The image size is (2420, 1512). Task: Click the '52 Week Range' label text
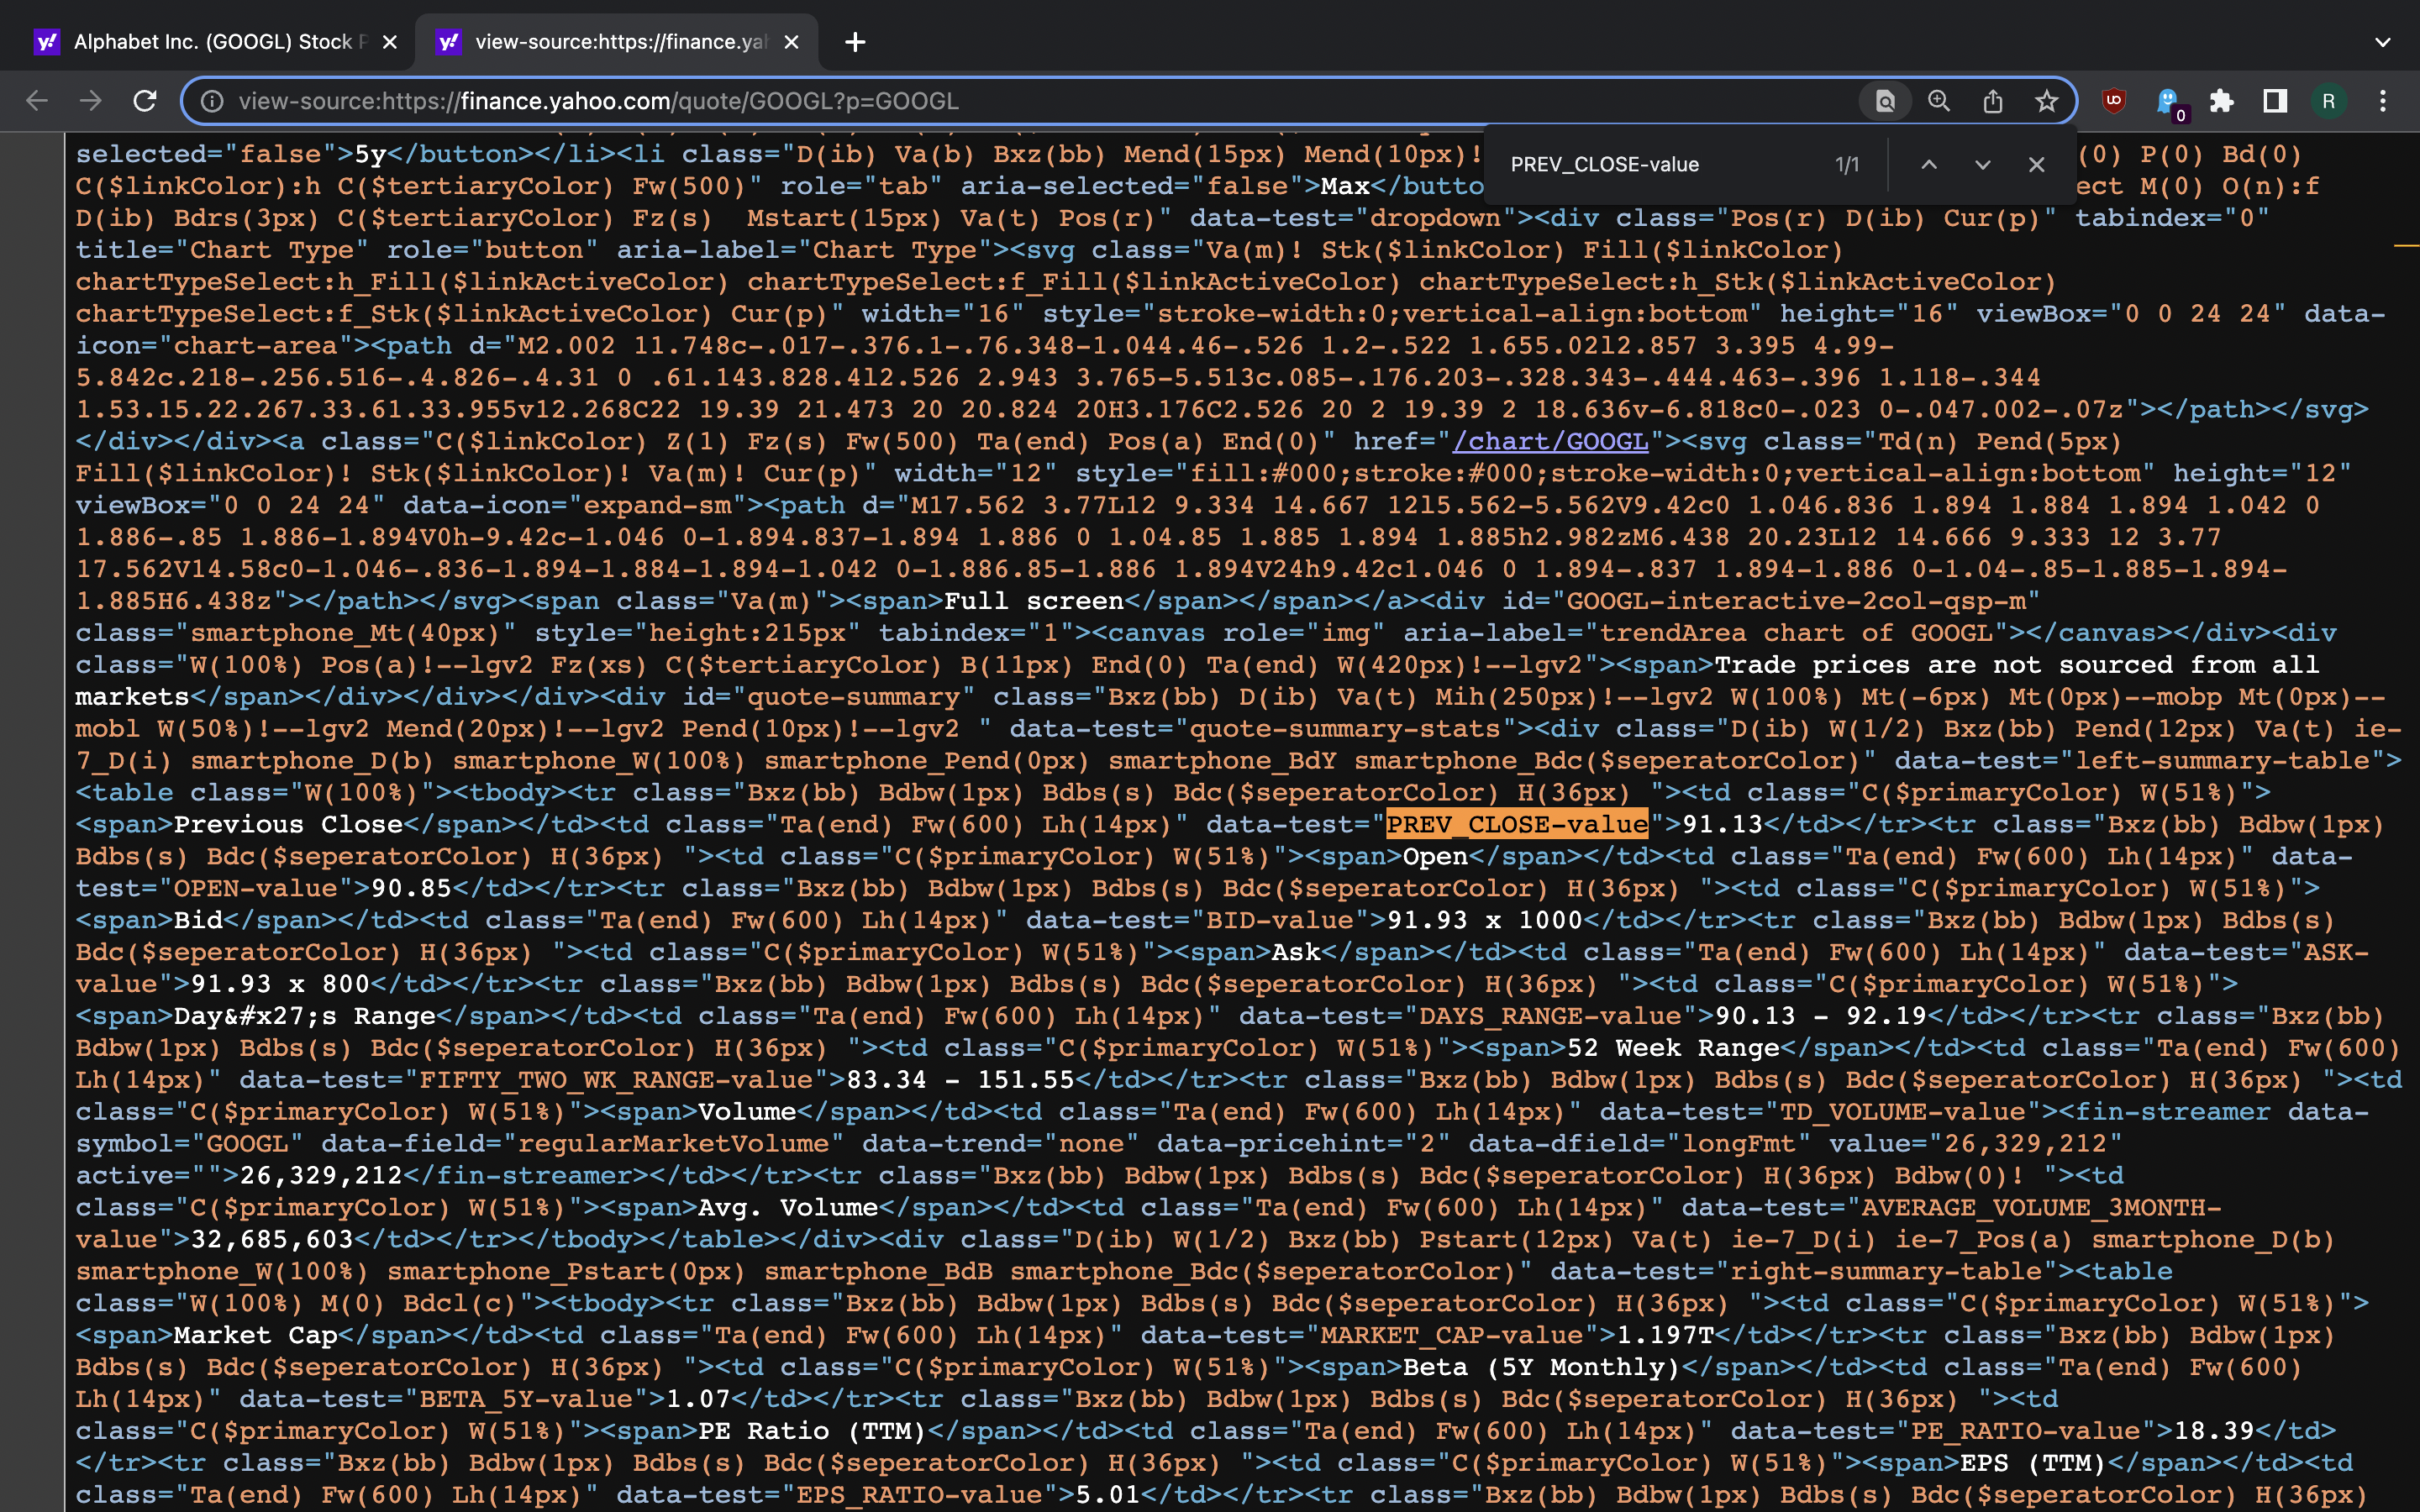pyautogui.click(x=1673, y=1048)
